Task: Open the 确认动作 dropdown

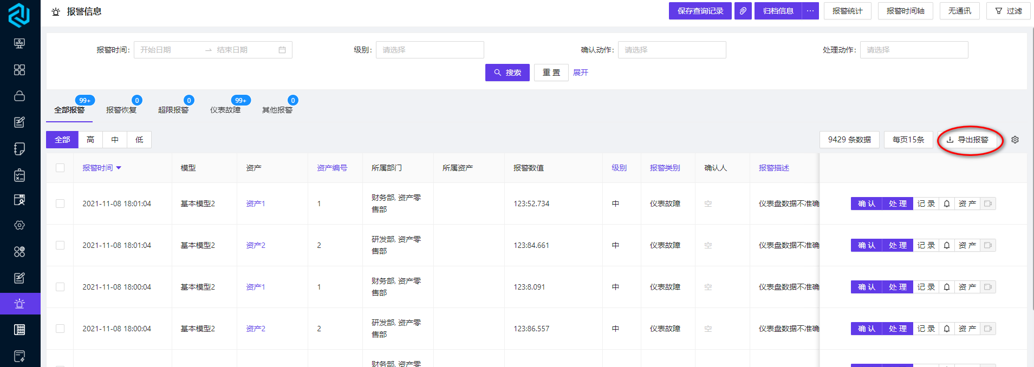Action: tap(672, 50)
